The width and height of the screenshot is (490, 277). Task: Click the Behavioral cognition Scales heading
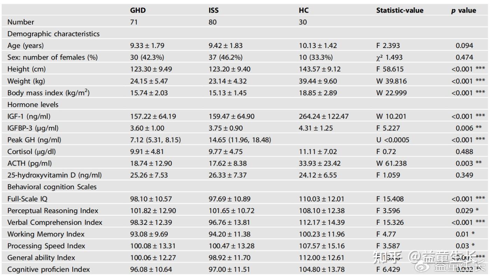point(52,187)
